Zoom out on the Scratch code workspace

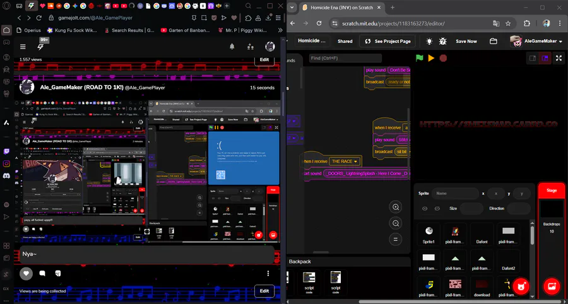396,223
